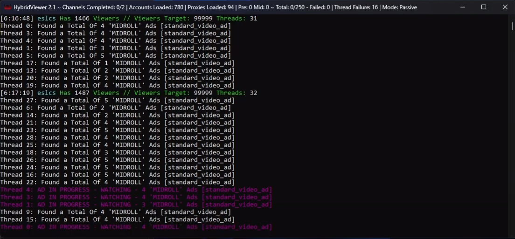Click the 'Thread 1: Found a Total Of 3' line
Image resolution: width=515 pixels, height=239 pixels.
[116, 48]
